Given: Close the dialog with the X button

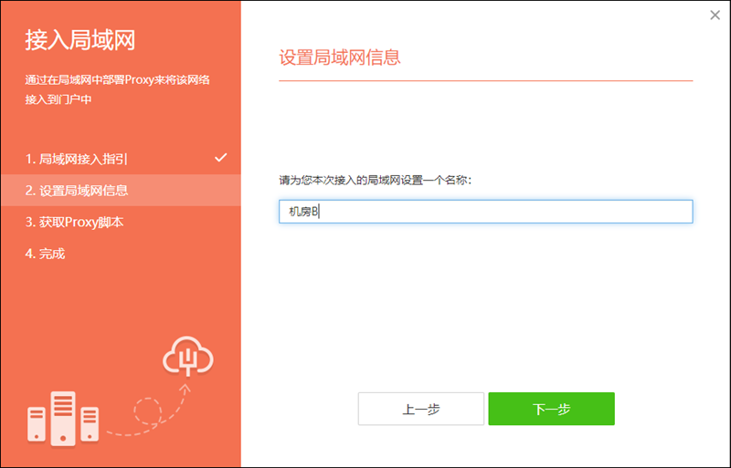Looking at the screenshot, I should point(715,15).
